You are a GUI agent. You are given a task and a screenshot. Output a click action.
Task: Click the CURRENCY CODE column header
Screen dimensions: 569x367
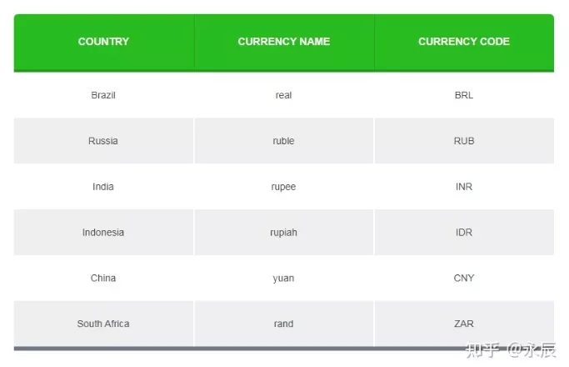click(x=464, y=42)
